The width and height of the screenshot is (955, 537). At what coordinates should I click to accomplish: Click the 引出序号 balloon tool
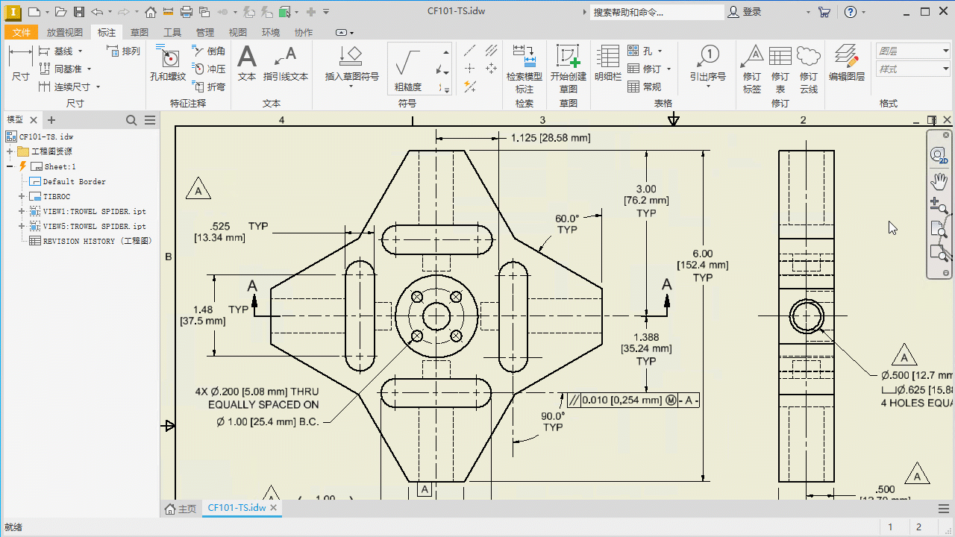[707, 63]
